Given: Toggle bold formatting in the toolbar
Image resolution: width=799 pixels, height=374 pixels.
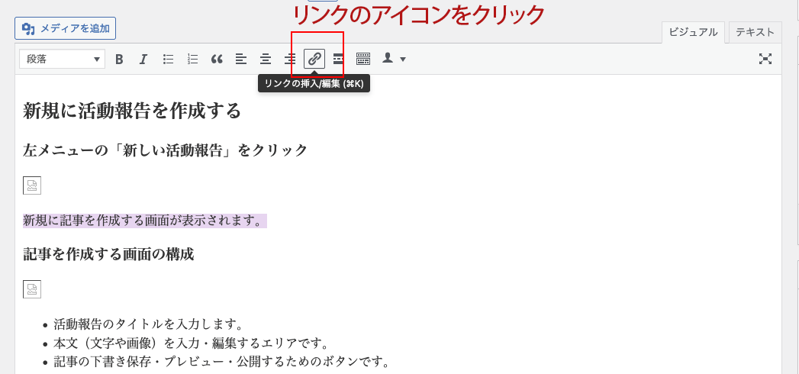Looking at the screenshot, I should pyautogui.click(x=119, y=59).
